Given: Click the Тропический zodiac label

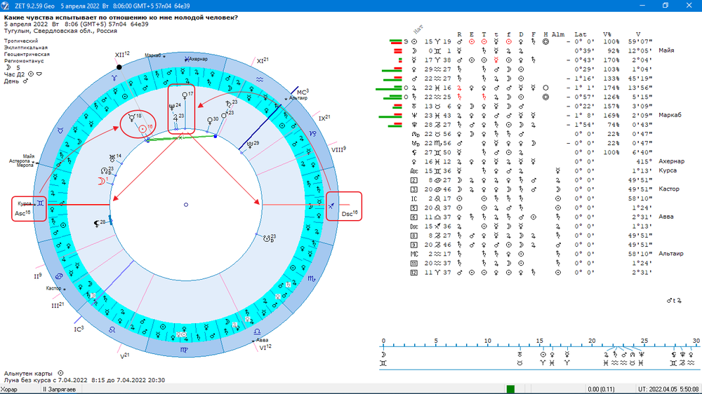Looking at the screenshot, I should coord(21,41).
